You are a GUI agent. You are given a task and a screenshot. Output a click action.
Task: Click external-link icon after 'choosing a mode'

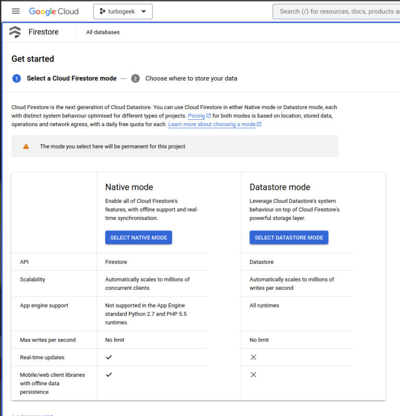click(x=259, y=124)
